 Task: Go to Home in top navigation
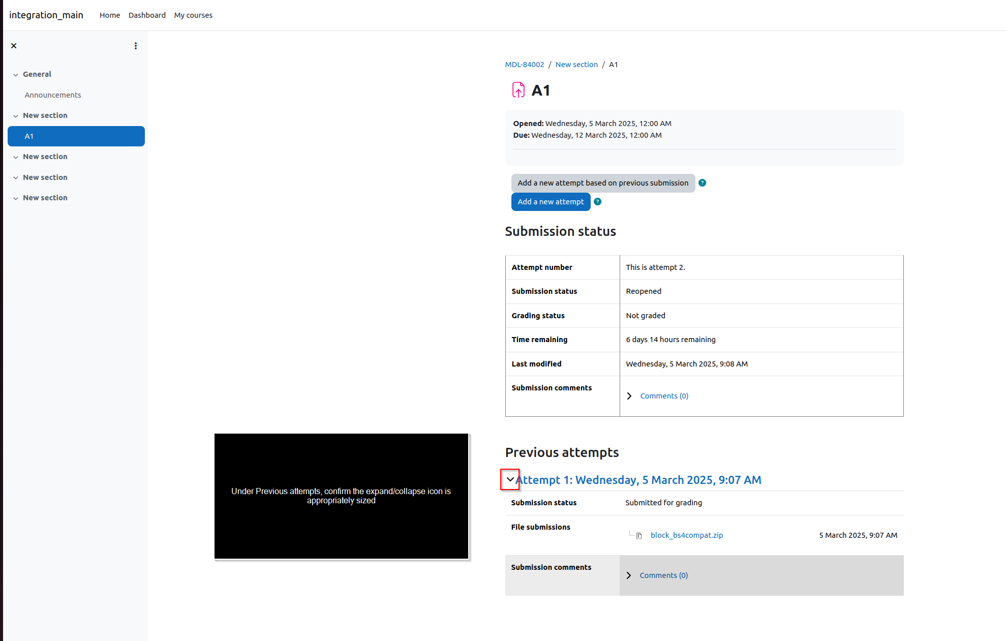click(110, 15)
